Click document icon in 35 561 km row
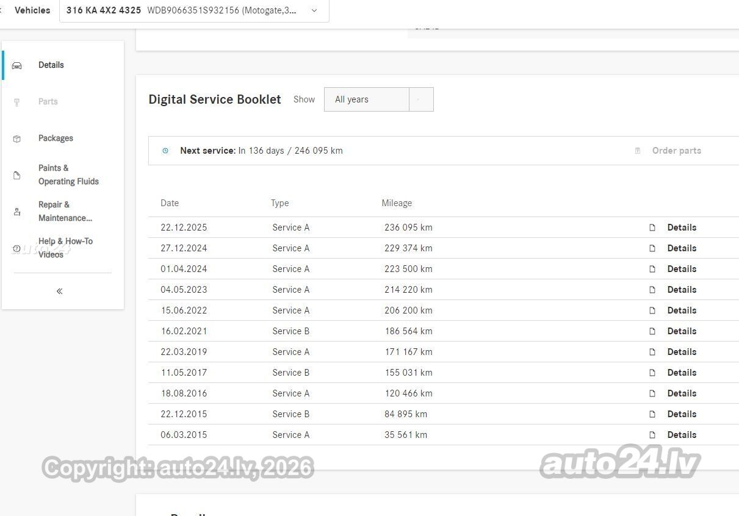This screenshot has height=516, width=739. tap(652, 435)
